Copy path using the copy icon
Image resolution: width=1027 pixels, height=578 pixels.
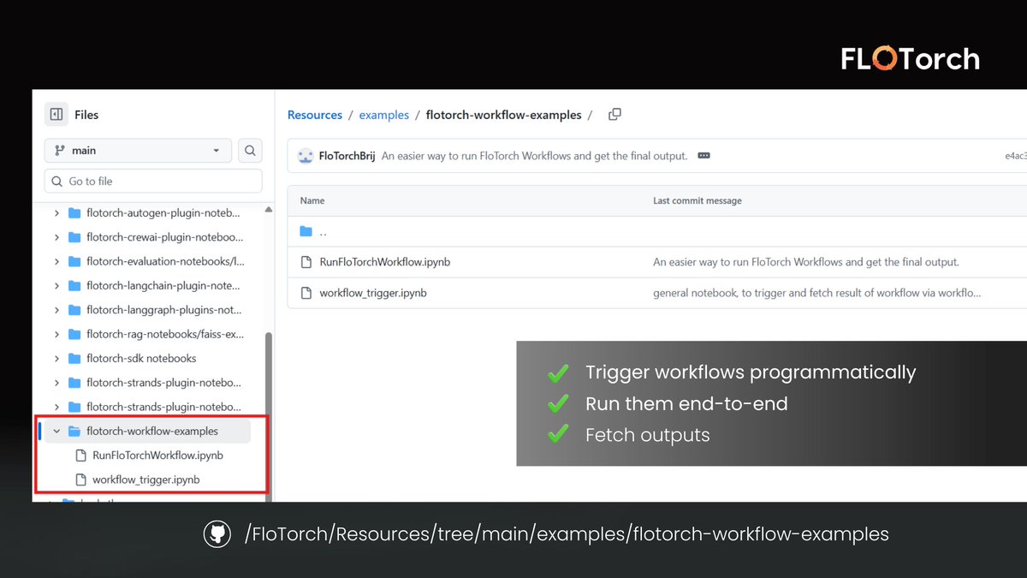614,114
